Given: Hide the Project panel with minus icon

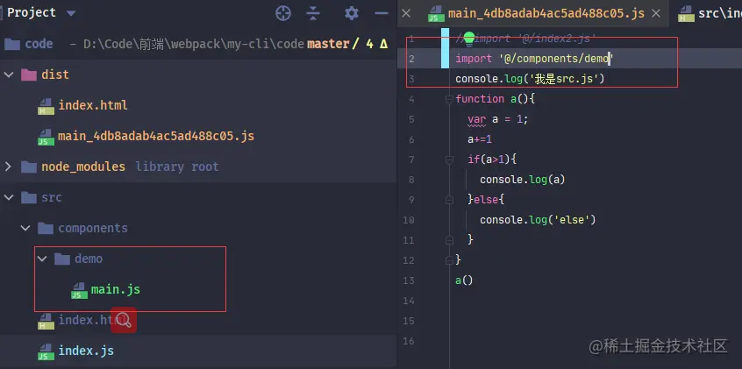Looking at the screenshot, I should click(382, 13).
